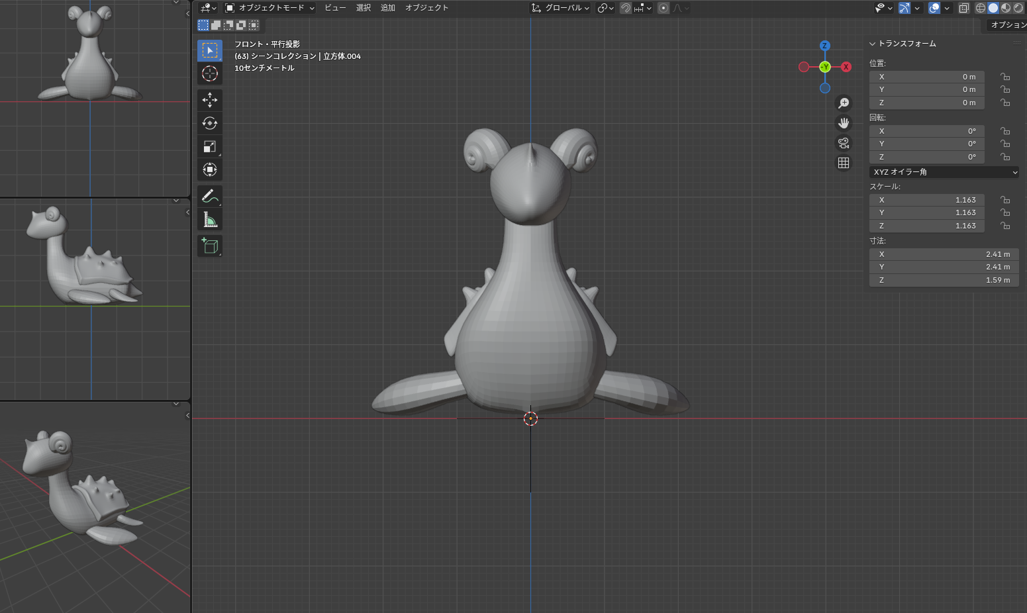
Task: Click the zoom magnifier viewport icon
Action: pos(844,103)
